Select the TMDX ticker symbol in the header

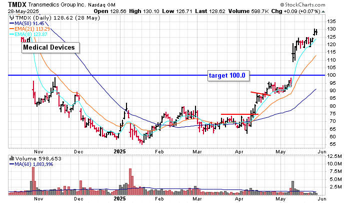point(17,5)
